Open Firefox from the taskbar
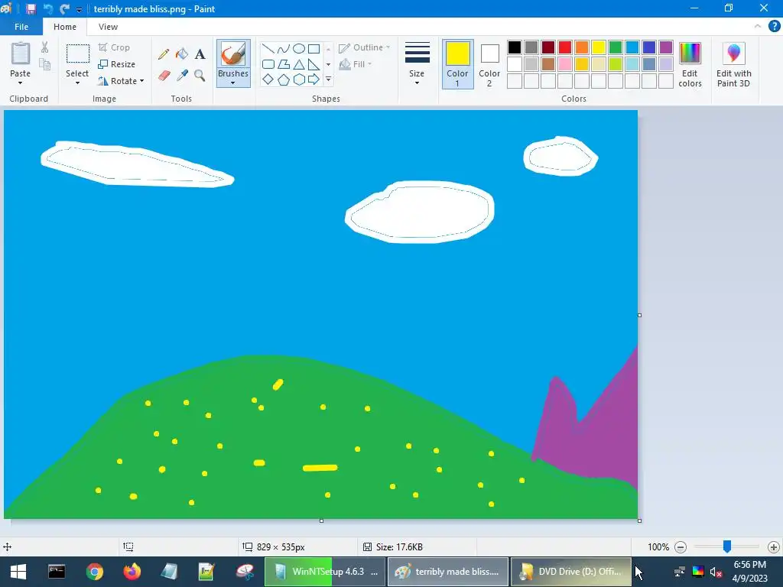Image resolution: width=783 pixels, height=587 pixels. [132, 572]
